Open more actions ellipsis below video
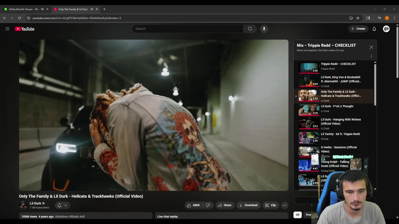Image resolution: width=399 pixels, height=224 pixels. click(285, 205)
